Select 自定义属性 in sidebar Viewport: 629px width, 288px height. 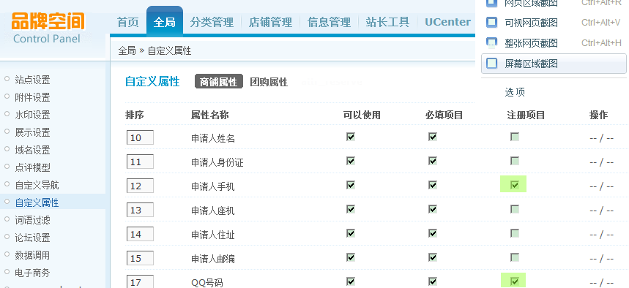37,202
